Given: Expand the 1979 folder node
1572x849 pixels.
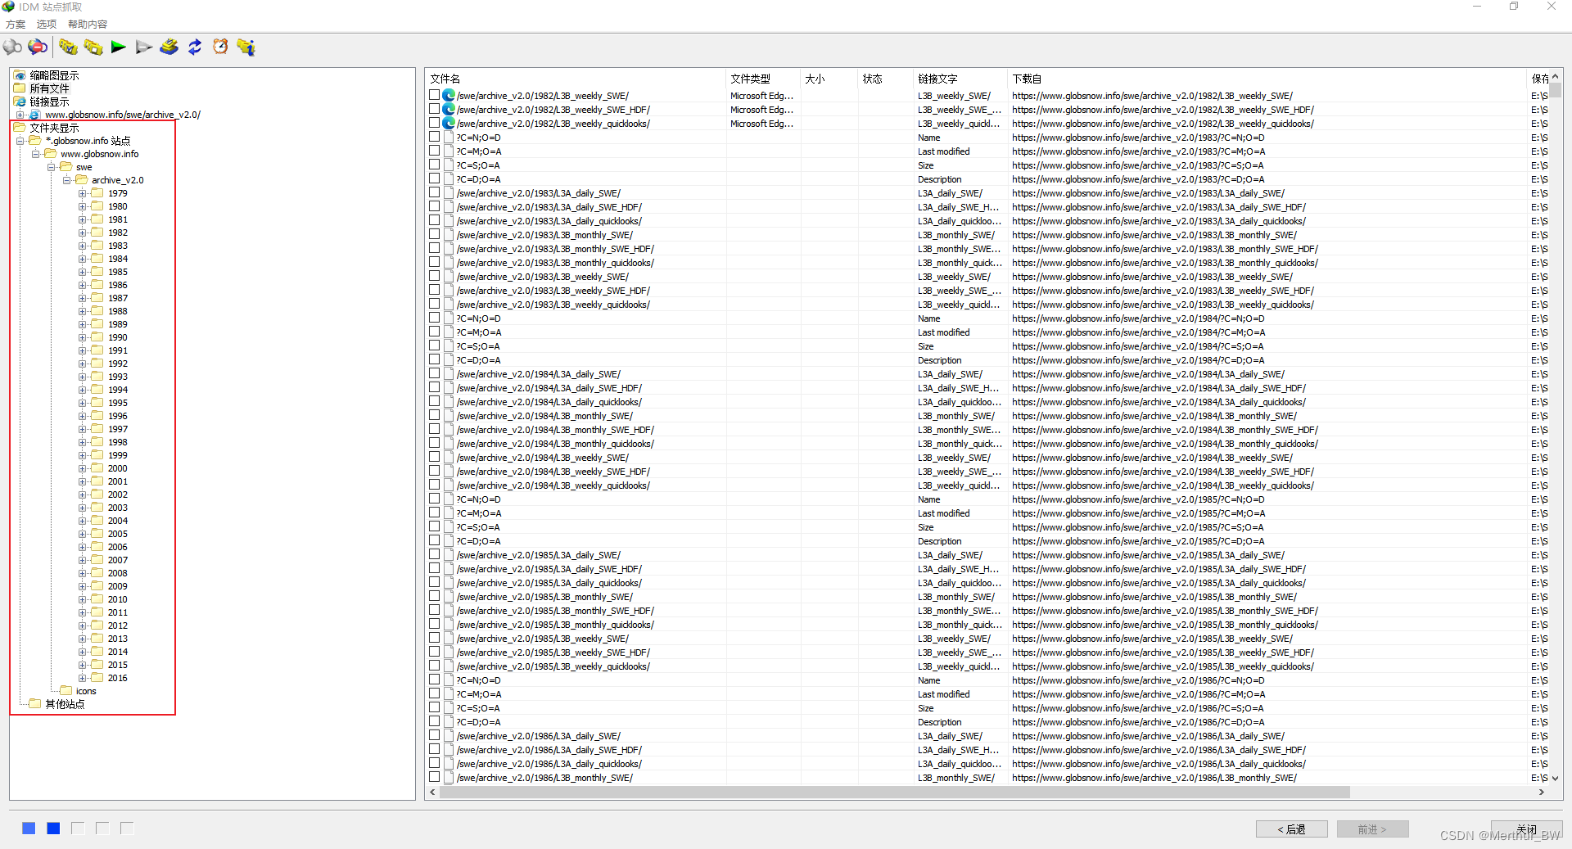Looking at the screenshot, I should pos(82,193).
